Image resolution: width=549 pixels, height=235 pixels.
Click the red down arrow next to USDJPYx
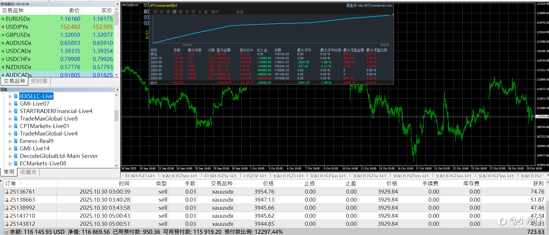pos(3,27)
